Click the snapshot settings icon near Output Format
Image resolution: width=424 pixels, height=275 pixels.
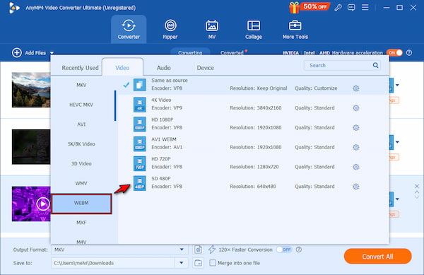point(198,250)
